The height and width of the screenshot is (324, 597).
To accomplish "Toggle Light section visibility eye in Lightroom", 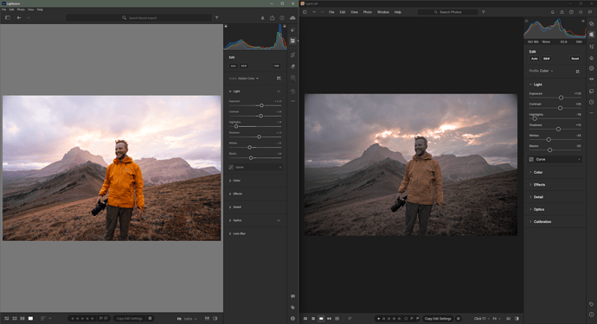I will pos(279,92).
